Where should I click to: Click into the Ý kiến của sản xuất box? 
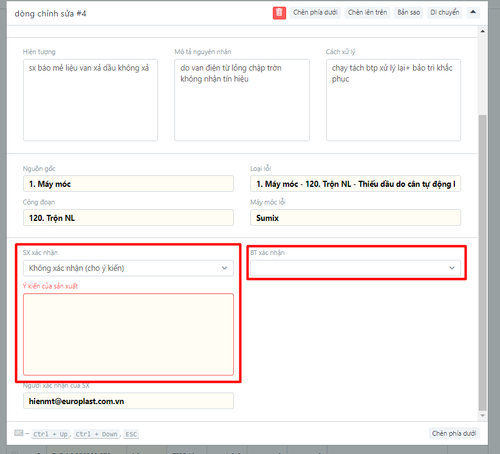128,334
